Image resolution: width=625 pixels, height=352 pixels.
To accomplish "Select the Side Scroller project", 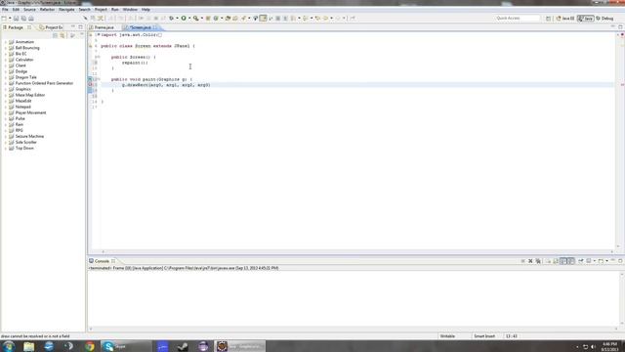I will tap(26, 142).
